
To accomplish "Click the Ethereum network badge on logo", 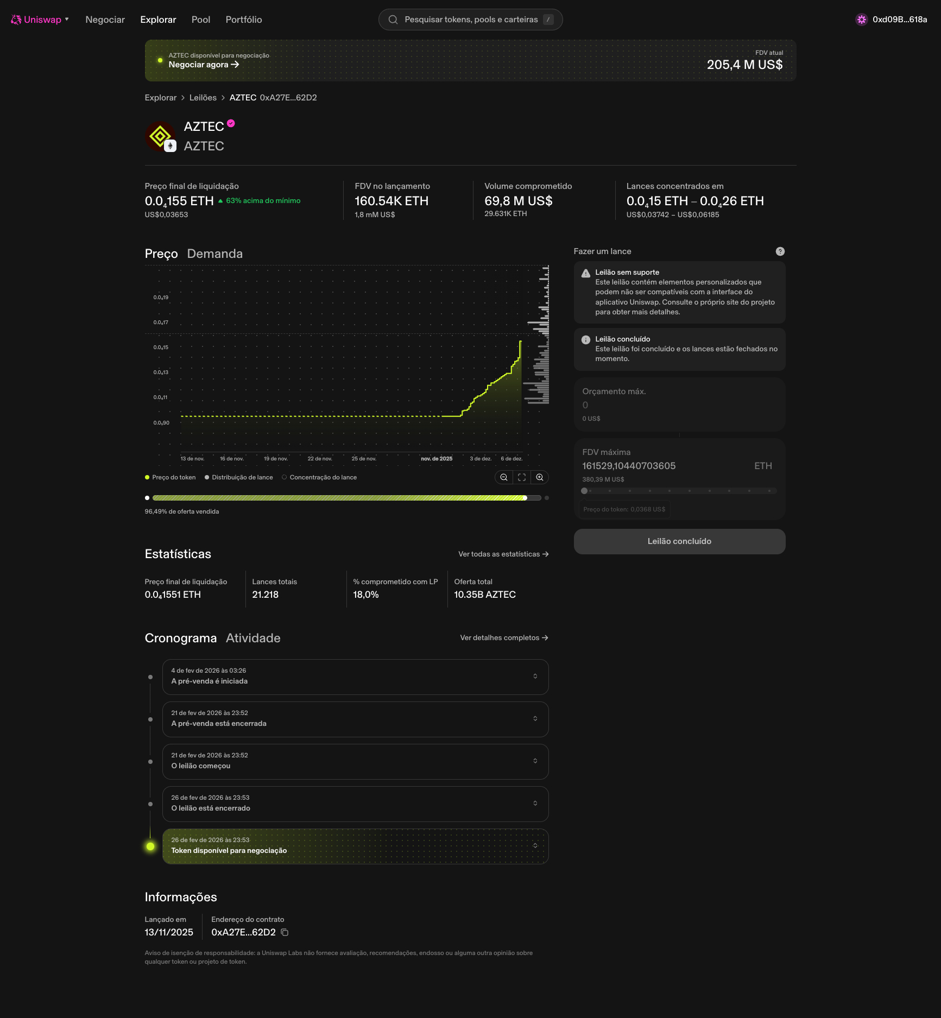I will pos(170,146).
